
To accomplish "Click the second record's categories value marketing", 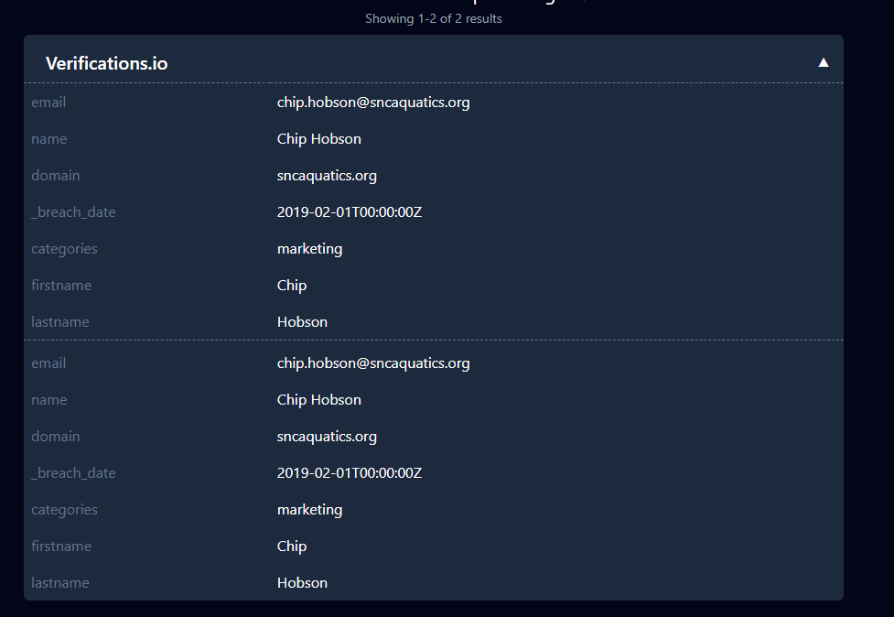I will click(x=310, y=510).
